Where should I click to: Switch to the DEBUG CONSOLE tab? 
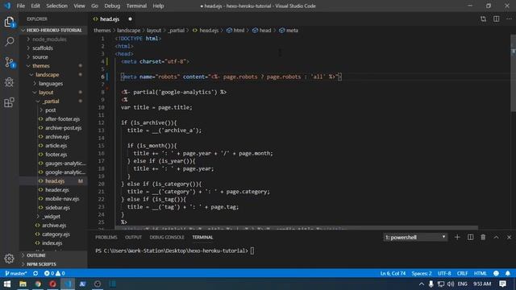167,237
